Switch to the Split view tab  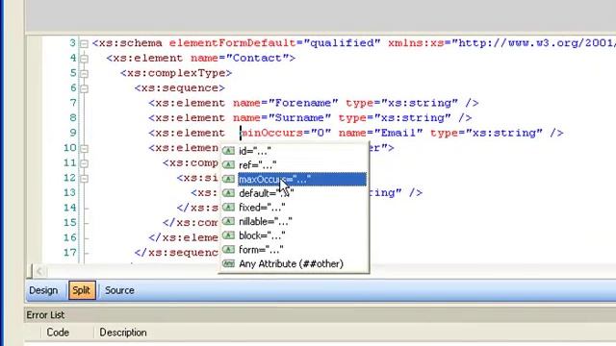coord(82,290)
